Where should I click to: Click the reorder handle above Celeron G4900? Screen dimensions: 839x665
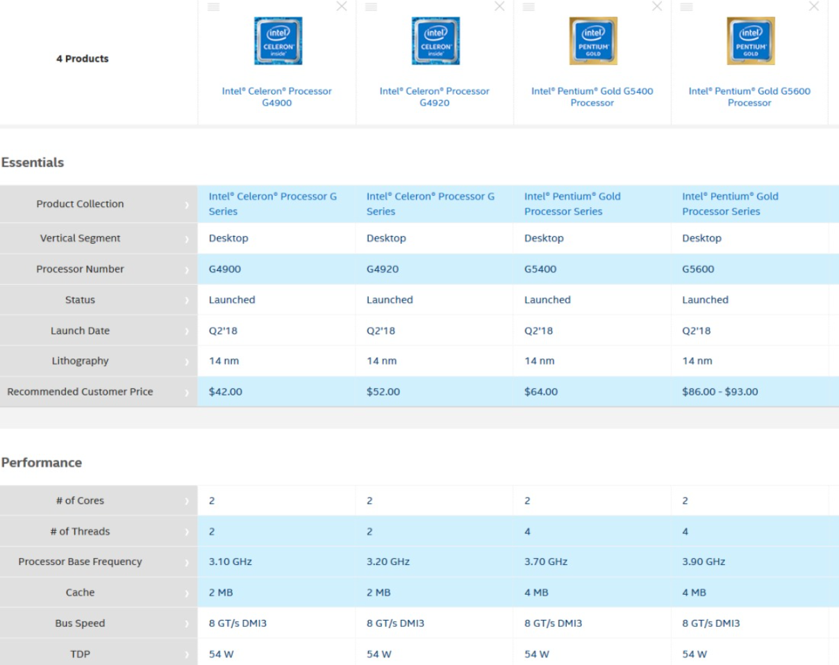pos(213,6)
